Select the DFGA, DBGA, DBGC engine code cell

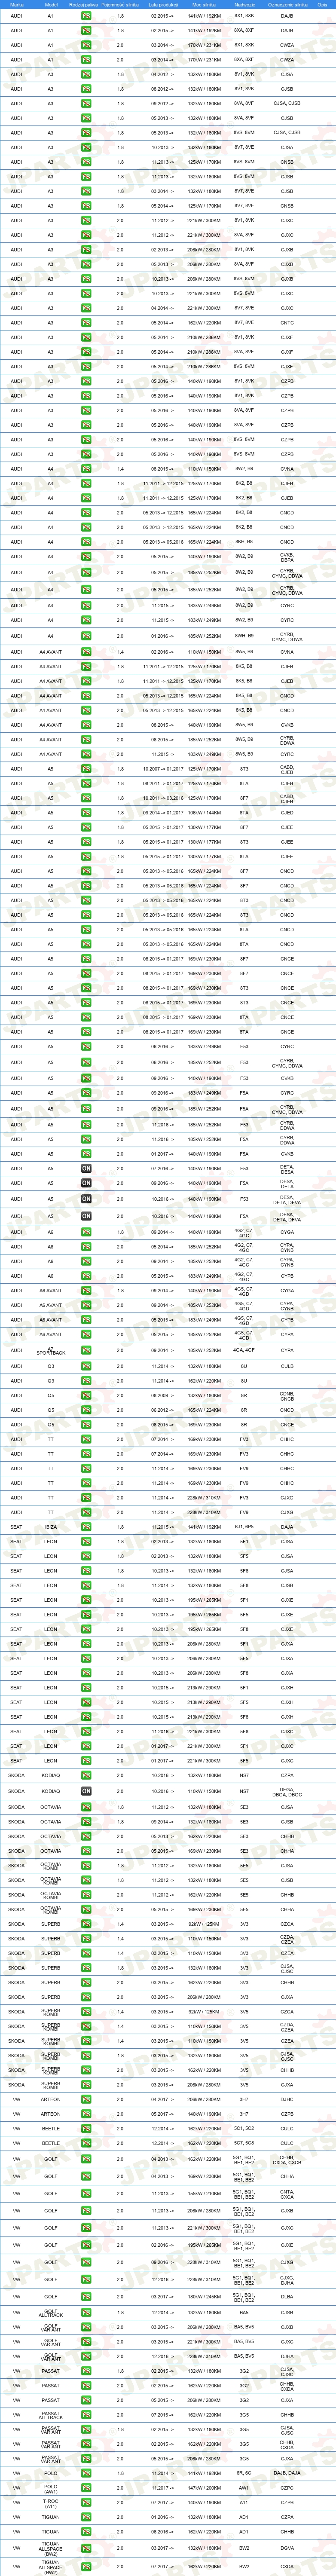coord(287,1791)
